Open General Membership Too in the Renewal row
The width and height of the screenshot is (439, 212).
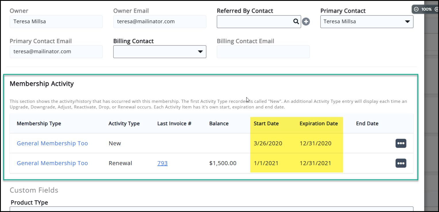pos(52,163)
